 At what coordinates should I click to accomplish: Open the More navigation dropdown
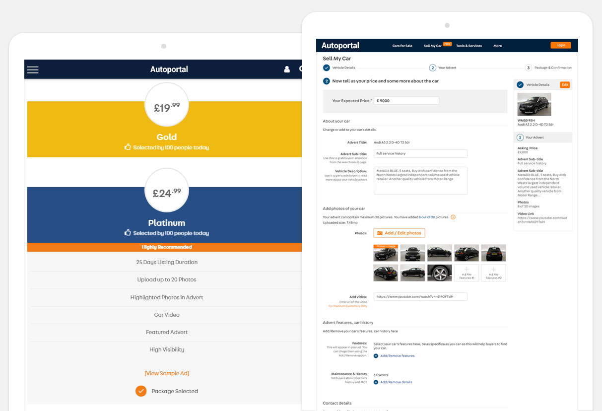[x=497, y=46]
